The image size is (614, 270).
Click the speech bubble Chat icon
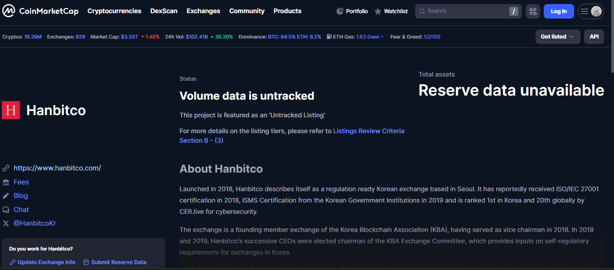click(x=6, y=210)
